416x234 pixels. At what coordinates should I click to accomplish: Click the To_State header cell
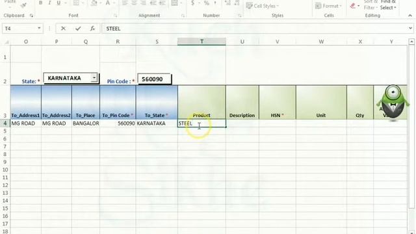click(157, 103)
